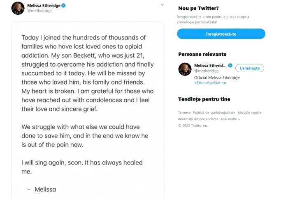Open the tweet options chevron menu

tap(162, 5)
